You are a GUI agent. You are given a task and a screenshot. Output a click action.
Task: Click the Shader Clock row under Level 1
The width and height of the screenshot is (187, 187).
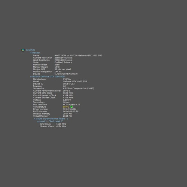[x=53, y=126]
